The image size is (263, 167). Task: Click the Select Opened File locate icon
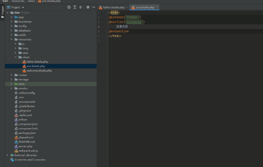(69, 7)
